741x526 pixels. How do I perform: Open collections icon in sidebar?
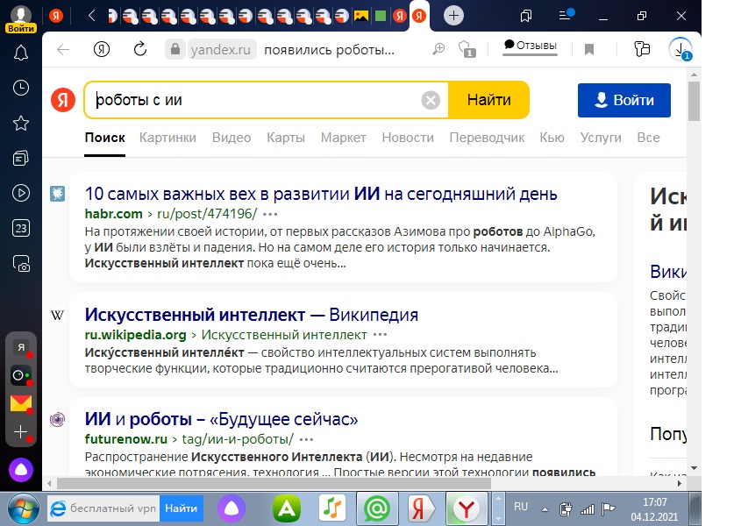coord(21,158)
